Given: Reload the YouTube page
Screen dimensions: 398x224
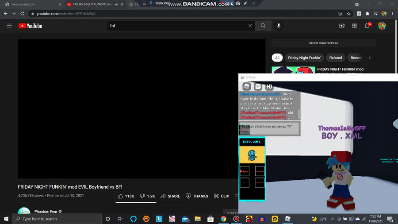Looking at the screenshot, I should (23, 13).
